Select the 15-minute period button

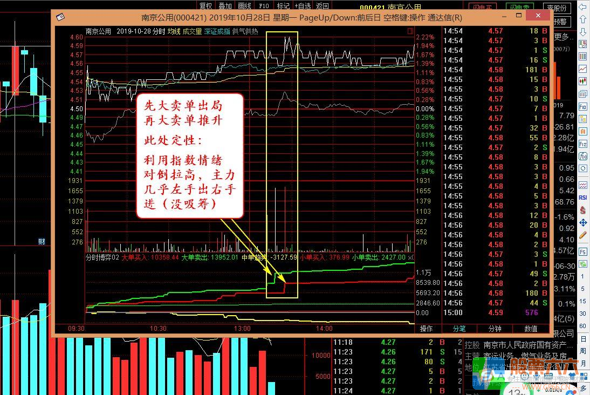(583, 301)
